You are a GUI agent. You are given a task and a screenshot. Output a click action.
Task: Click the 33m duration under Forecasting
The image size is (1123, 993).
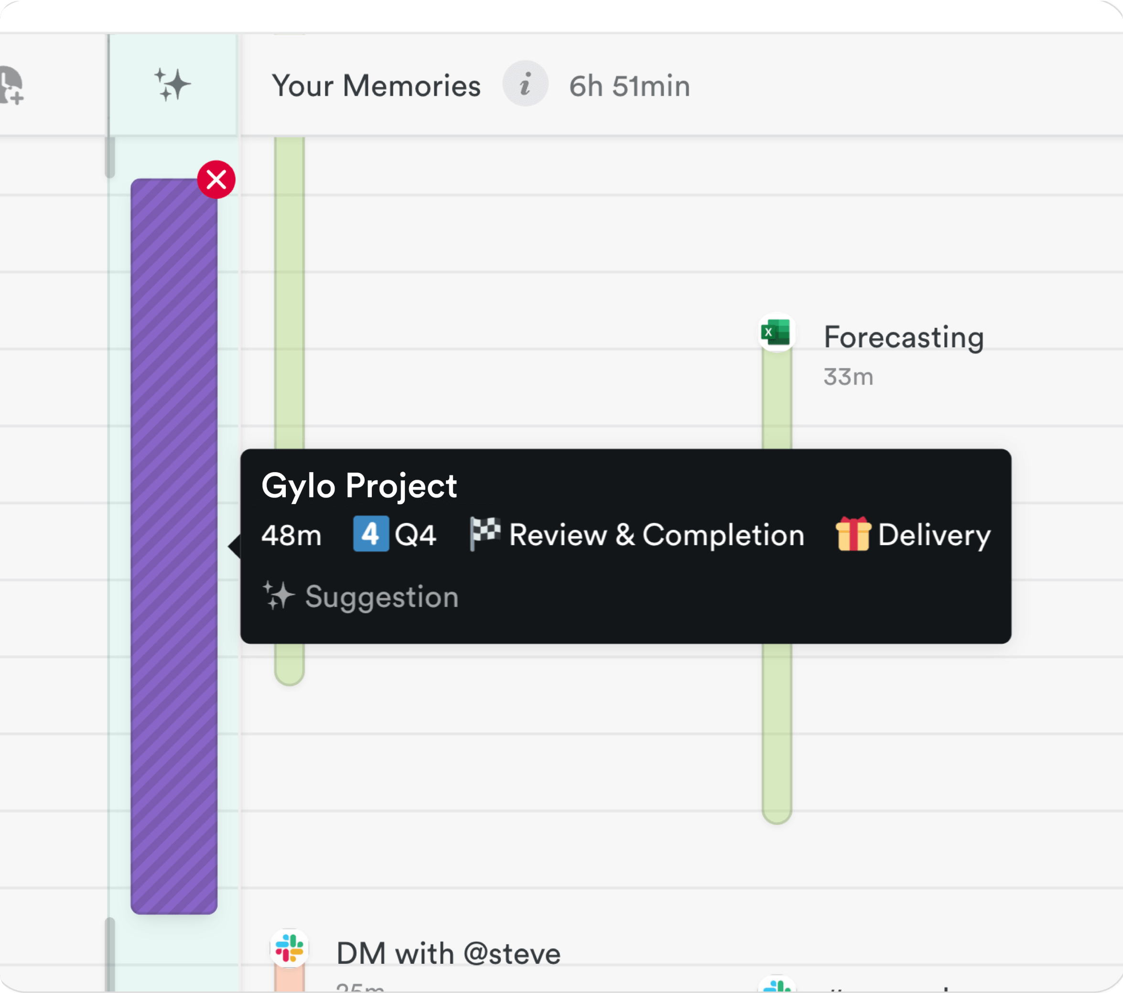(848, 377)
